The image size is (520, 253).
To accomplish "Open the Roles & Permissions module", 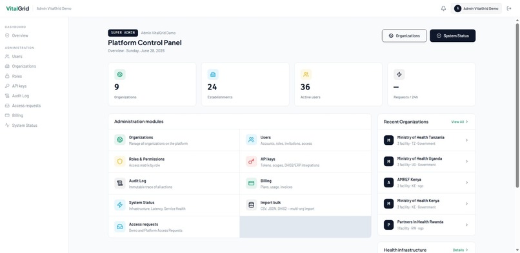I will 174,162.
